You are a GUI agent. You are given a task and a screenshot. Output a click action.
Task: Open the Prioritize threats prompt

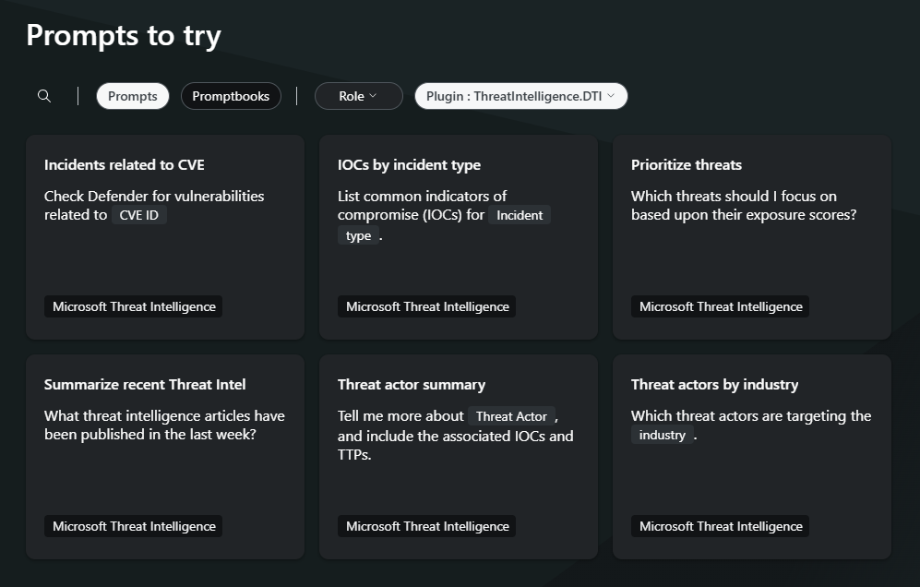[752, 237]
